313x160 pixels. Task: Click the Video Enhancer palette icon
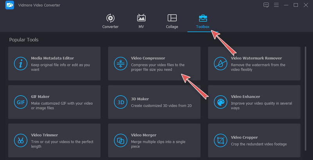pyautogui.click(x=220, y=102)
